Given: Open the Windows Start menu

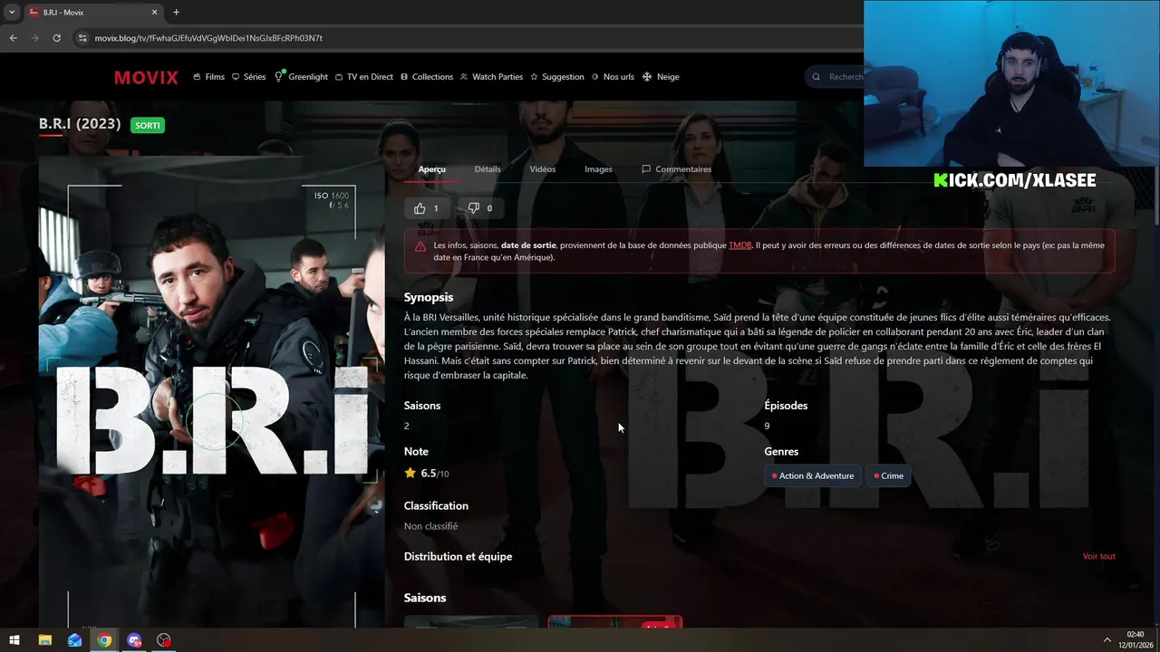Looking at the screenshot, I should 14,640.
